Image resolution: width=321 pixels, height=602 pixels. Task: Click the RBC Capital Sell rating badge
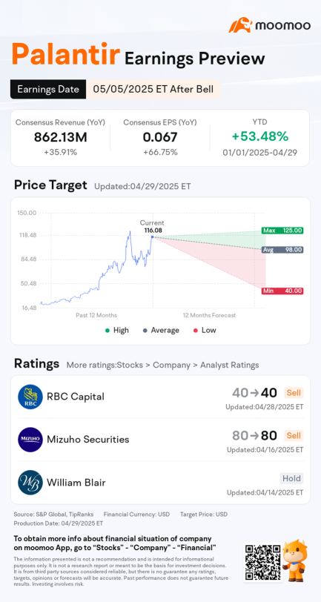pyautogui.click(x=294, y=393)
